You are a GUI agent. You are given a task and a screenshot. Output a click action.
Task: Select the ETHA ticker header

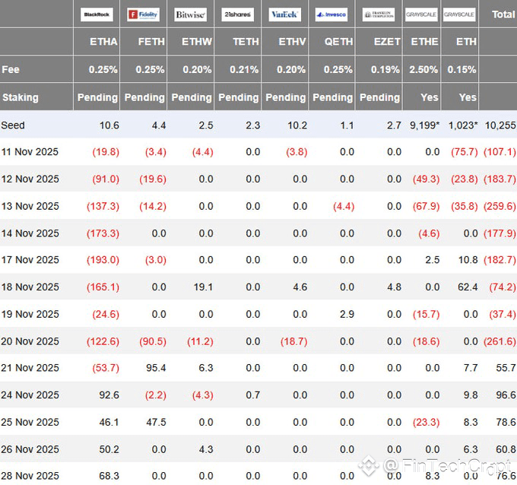(x=103, y=42)
